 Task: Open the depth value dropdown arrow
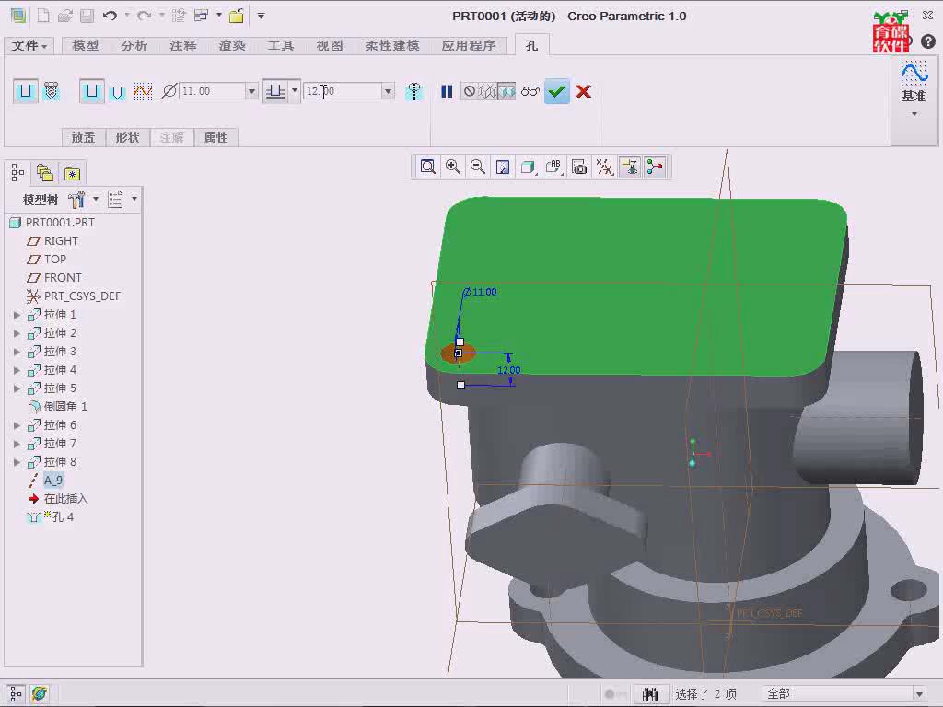pyautogui.click(x=388, y=91)
